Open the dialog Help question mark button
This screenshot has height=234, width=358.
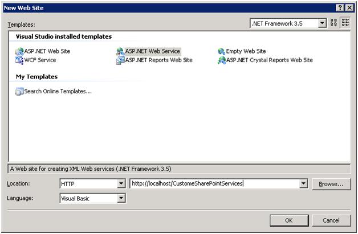pyautogui.click(x=340, y=8)
